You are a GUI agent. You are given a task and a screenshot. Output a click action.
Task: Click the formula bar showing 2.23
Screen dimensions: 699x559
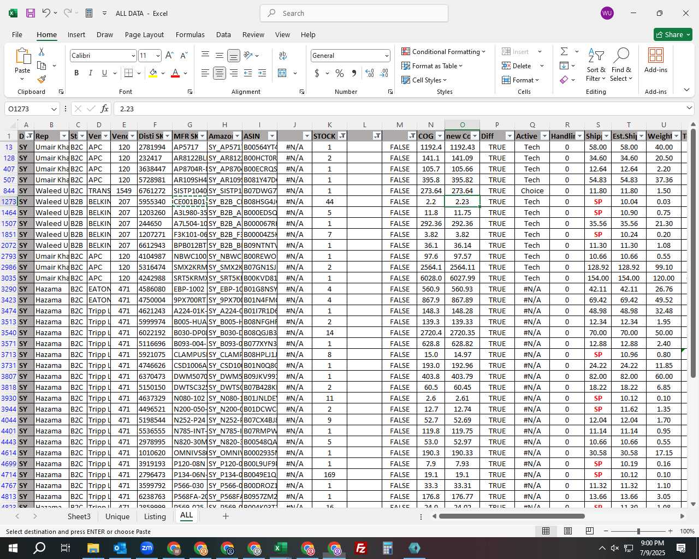[404, 109]
